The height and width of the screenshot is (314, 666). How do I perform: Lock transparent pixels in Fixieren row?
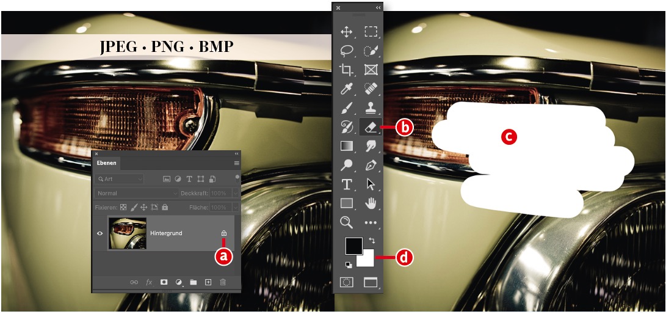tap(123, 207)
